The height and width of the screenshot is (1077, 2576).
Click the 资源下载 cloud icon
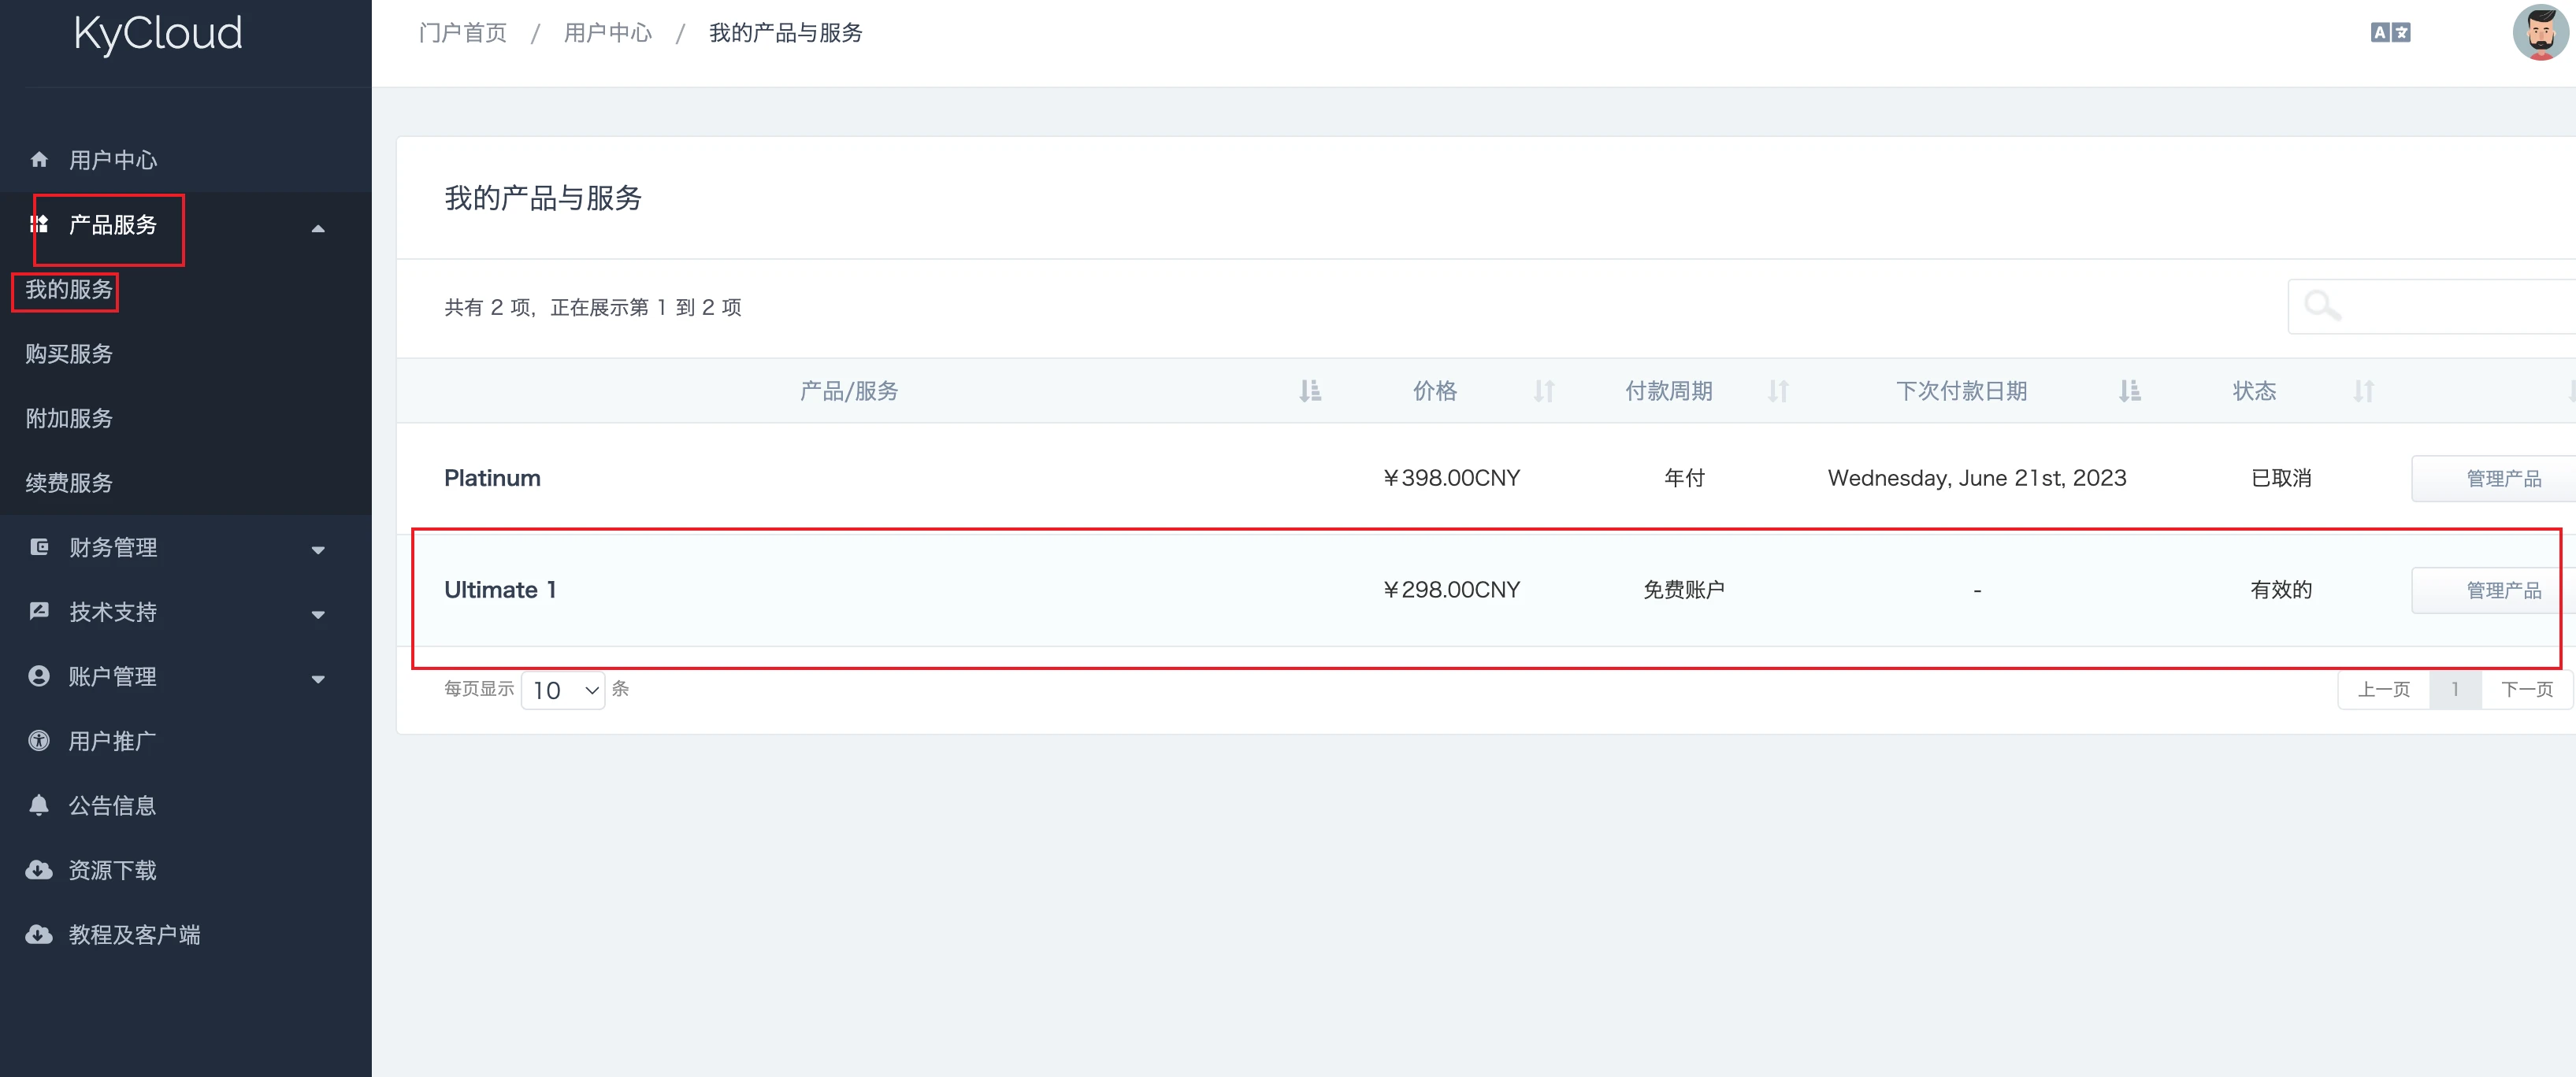coord(39,870)
